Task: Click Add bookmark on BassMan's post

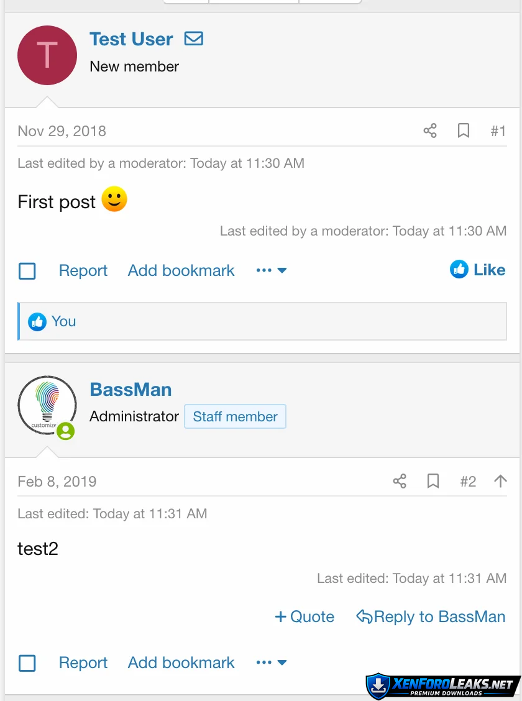Action: 181,662
